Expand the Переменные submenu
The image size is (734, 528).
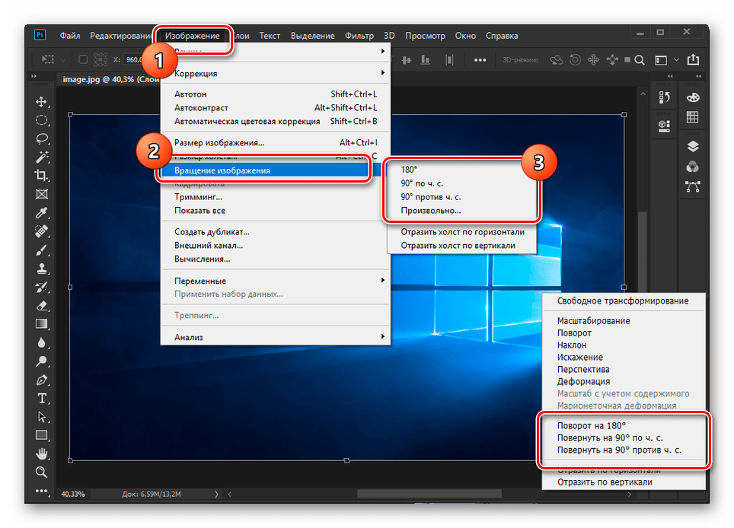click(x=276, y=281)
